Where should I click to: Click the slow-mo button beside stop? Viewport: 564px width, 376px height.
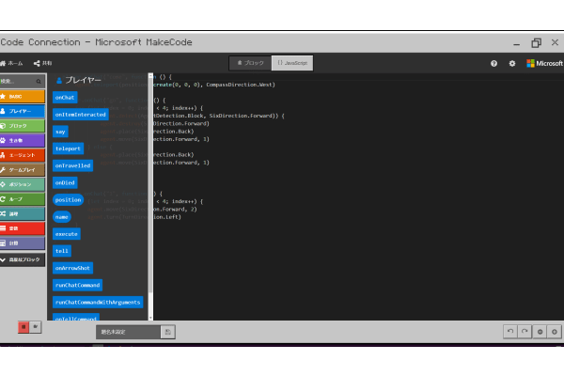[x=36, y=327]
